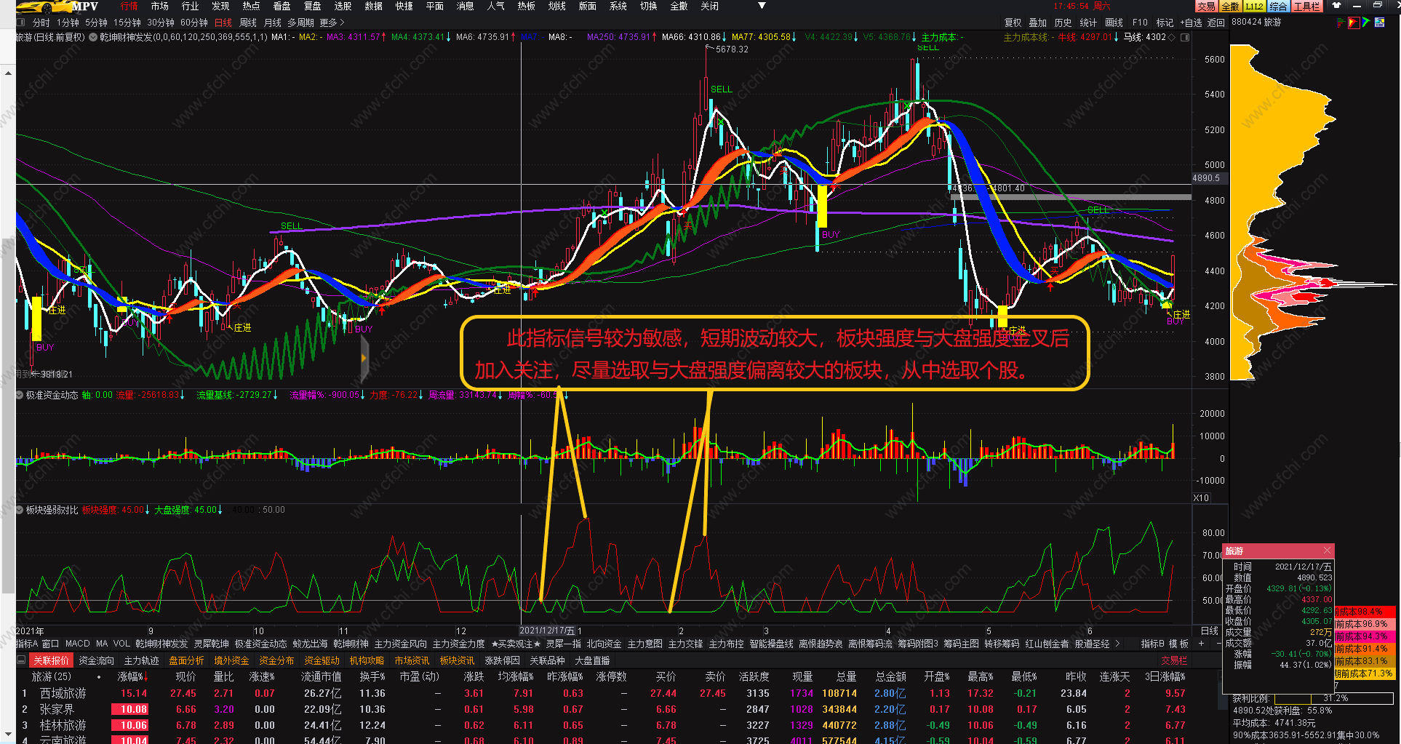Click the 历史 history button
This screenshot has width=1401, height=744.
tap(1063, 23)
